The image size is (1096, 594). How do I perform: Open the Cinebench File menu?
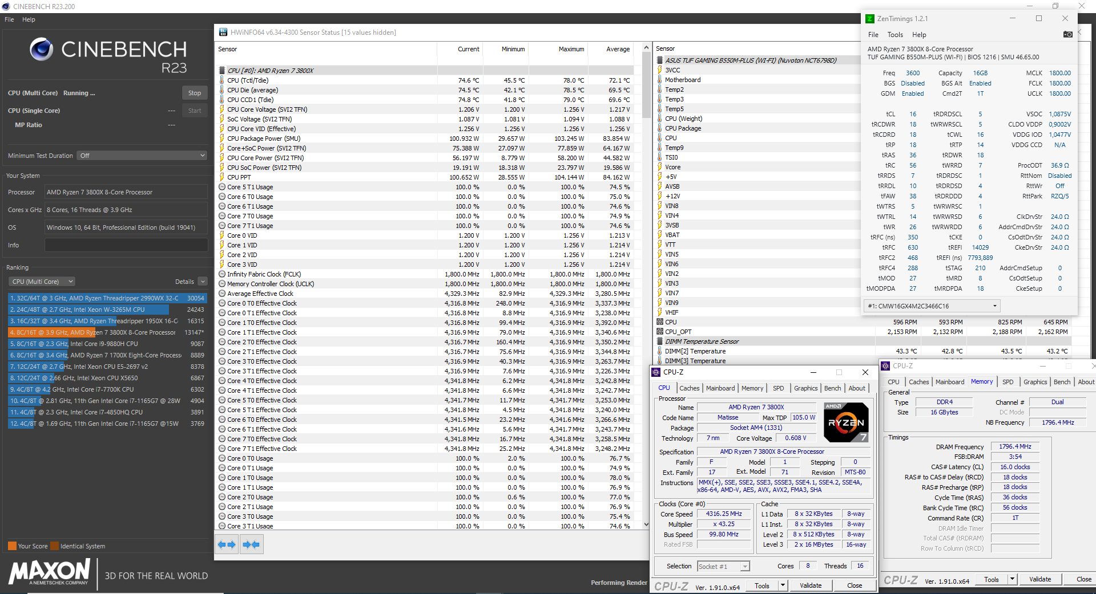(9, 19)
